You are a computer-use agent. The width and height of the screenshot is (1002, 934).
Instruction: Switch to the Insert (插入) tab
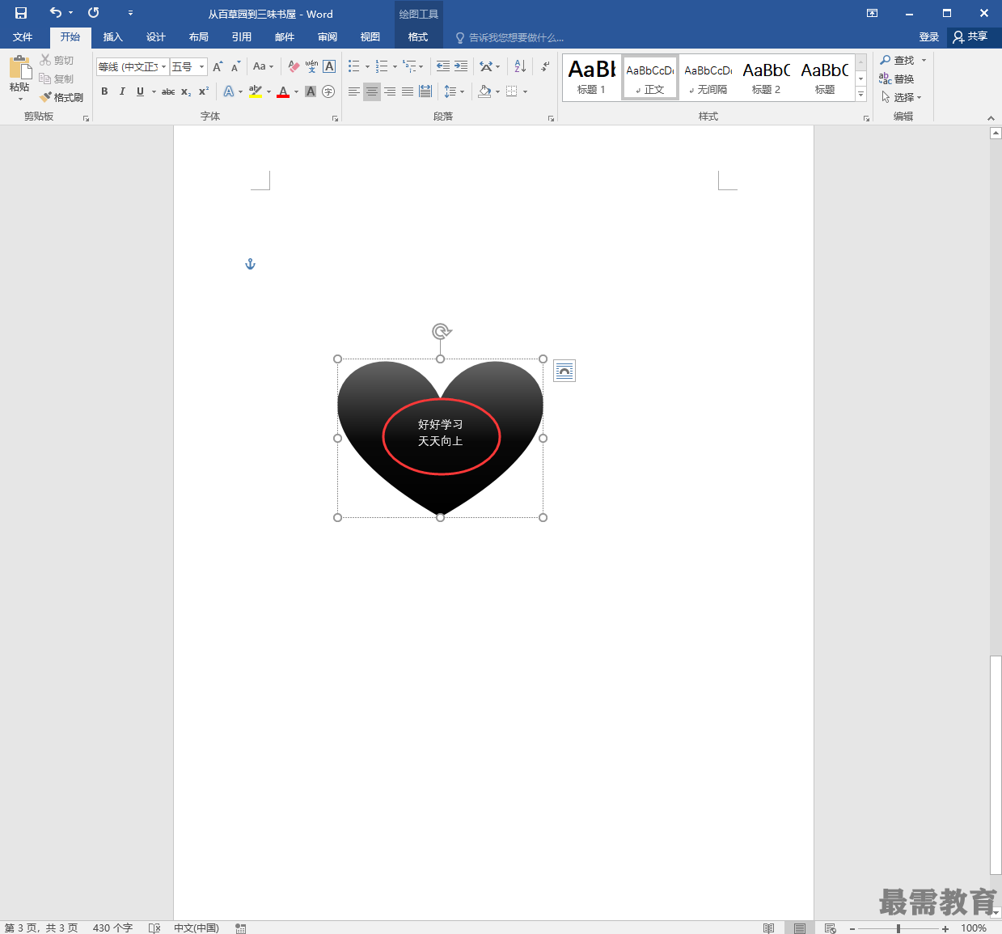113,37
